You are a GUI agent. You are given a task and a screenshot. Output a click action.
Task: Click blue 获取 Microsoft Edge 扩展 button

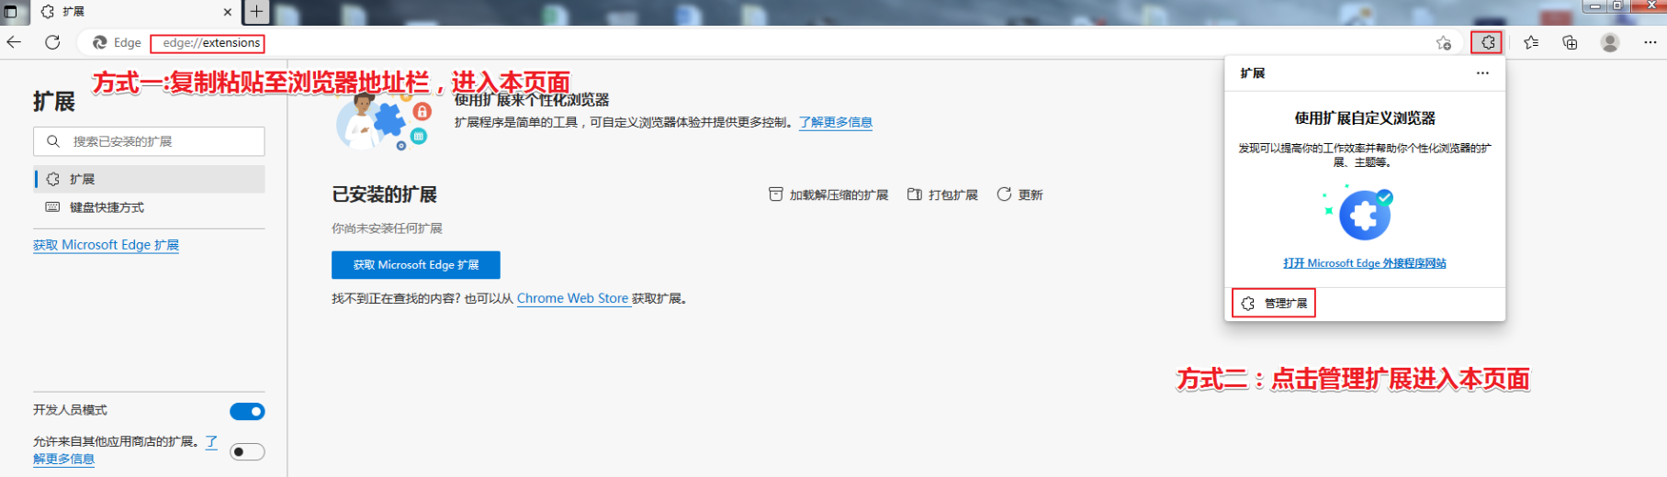pyautogui.click(x=416, y=265)
